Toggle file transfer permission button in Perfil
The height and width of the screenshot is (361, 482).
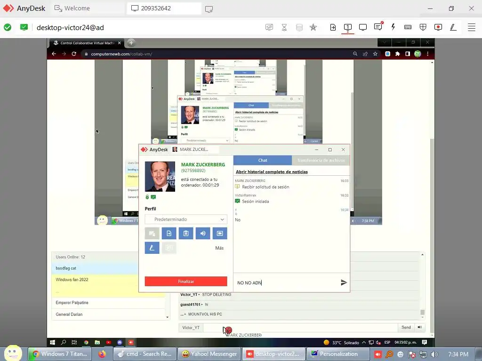pyautogui.click(x=169, y=233)
